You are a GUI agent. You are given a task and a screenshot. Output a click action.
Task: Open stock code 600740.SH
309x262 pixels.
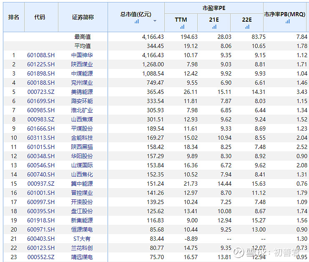[41, 174]
